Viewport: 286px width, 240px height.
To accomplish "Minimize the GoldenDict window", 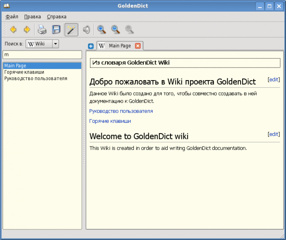I will tap(260, 6).
